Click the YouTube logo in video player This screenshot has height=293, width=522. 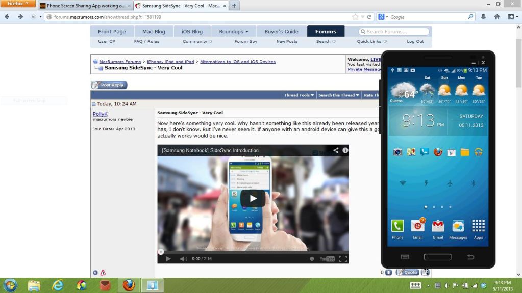(327, 259)
